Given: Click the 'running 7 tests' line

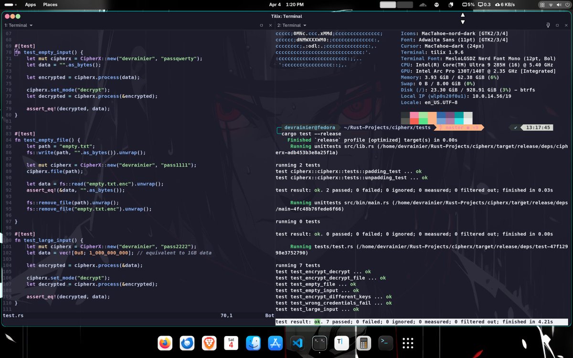Looking at the screenshot, I should (298, 265).
